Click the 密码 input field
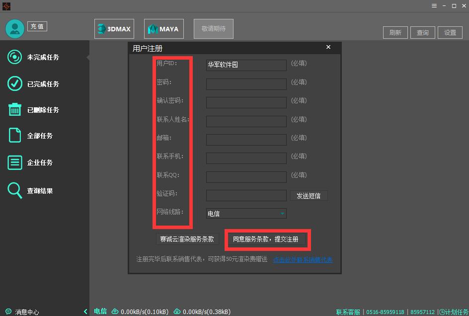 pos(246,84)
